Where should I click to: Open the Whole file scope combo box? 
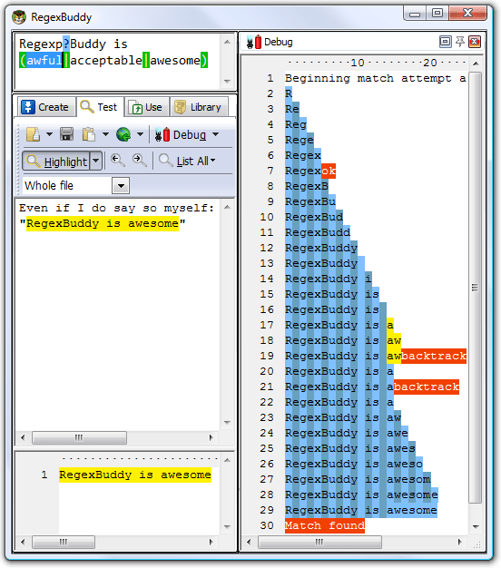pos(75,186)
